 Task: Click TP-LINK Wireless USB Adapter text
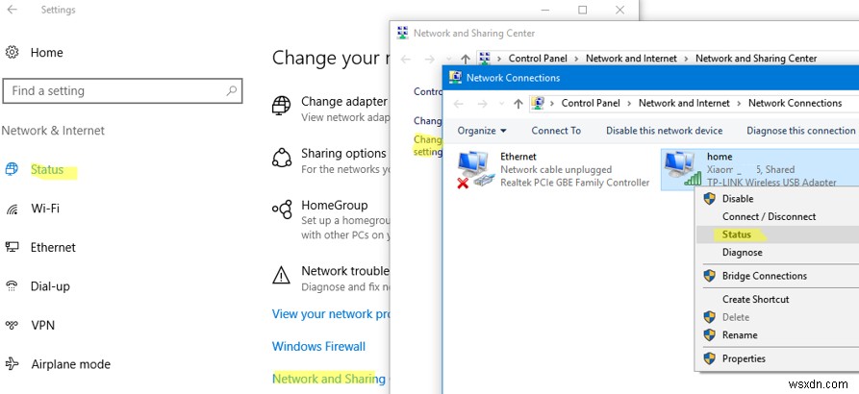point(771,183)
